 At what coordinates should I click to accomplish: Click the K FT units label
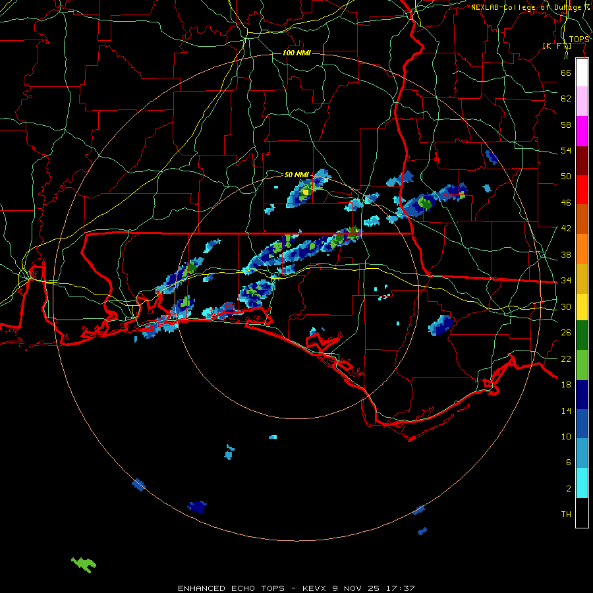557,46
